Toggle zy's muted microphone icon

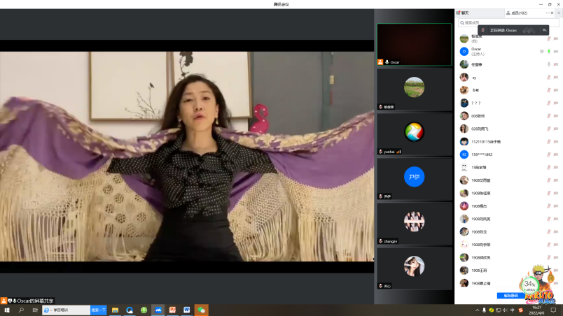(548, 78)
